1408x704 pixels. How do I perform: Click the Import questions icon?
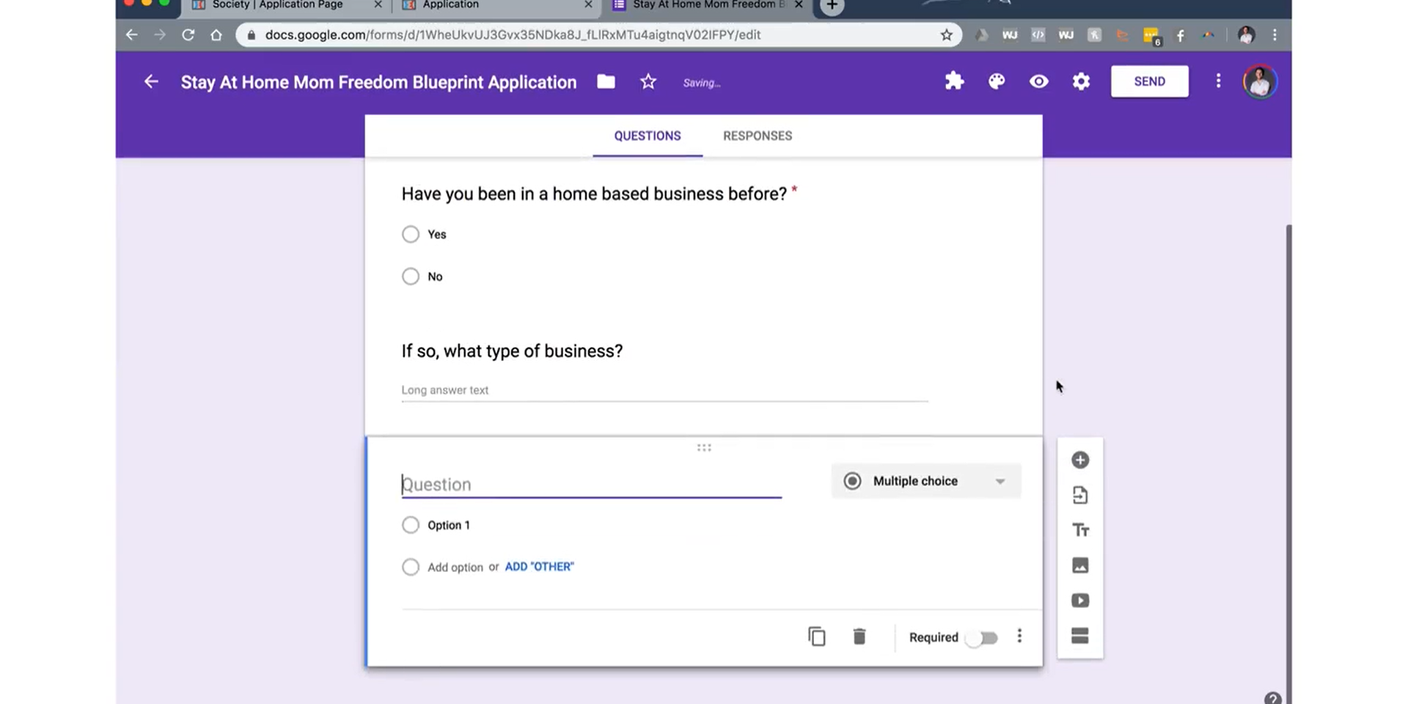1079,495
